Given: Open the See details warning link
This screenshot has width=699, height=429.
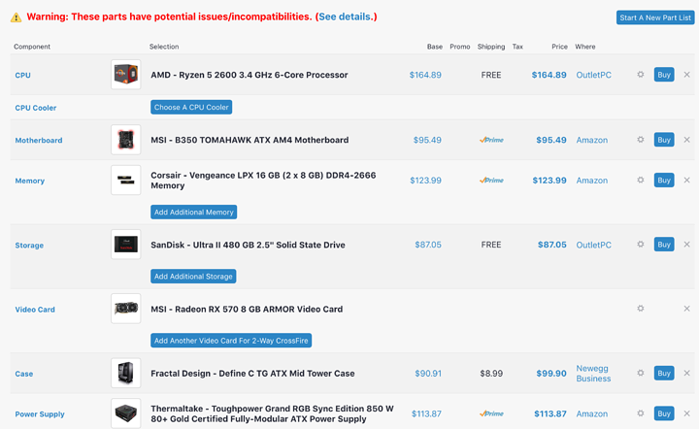Looking at the screenshot, I should point(346,16).
